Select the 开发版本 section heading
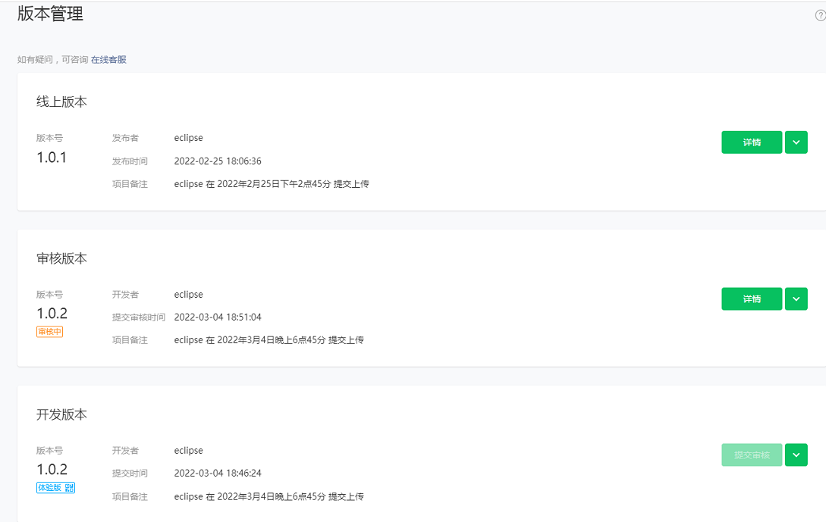This screenshot has height=522, width=826. point(61,414)
